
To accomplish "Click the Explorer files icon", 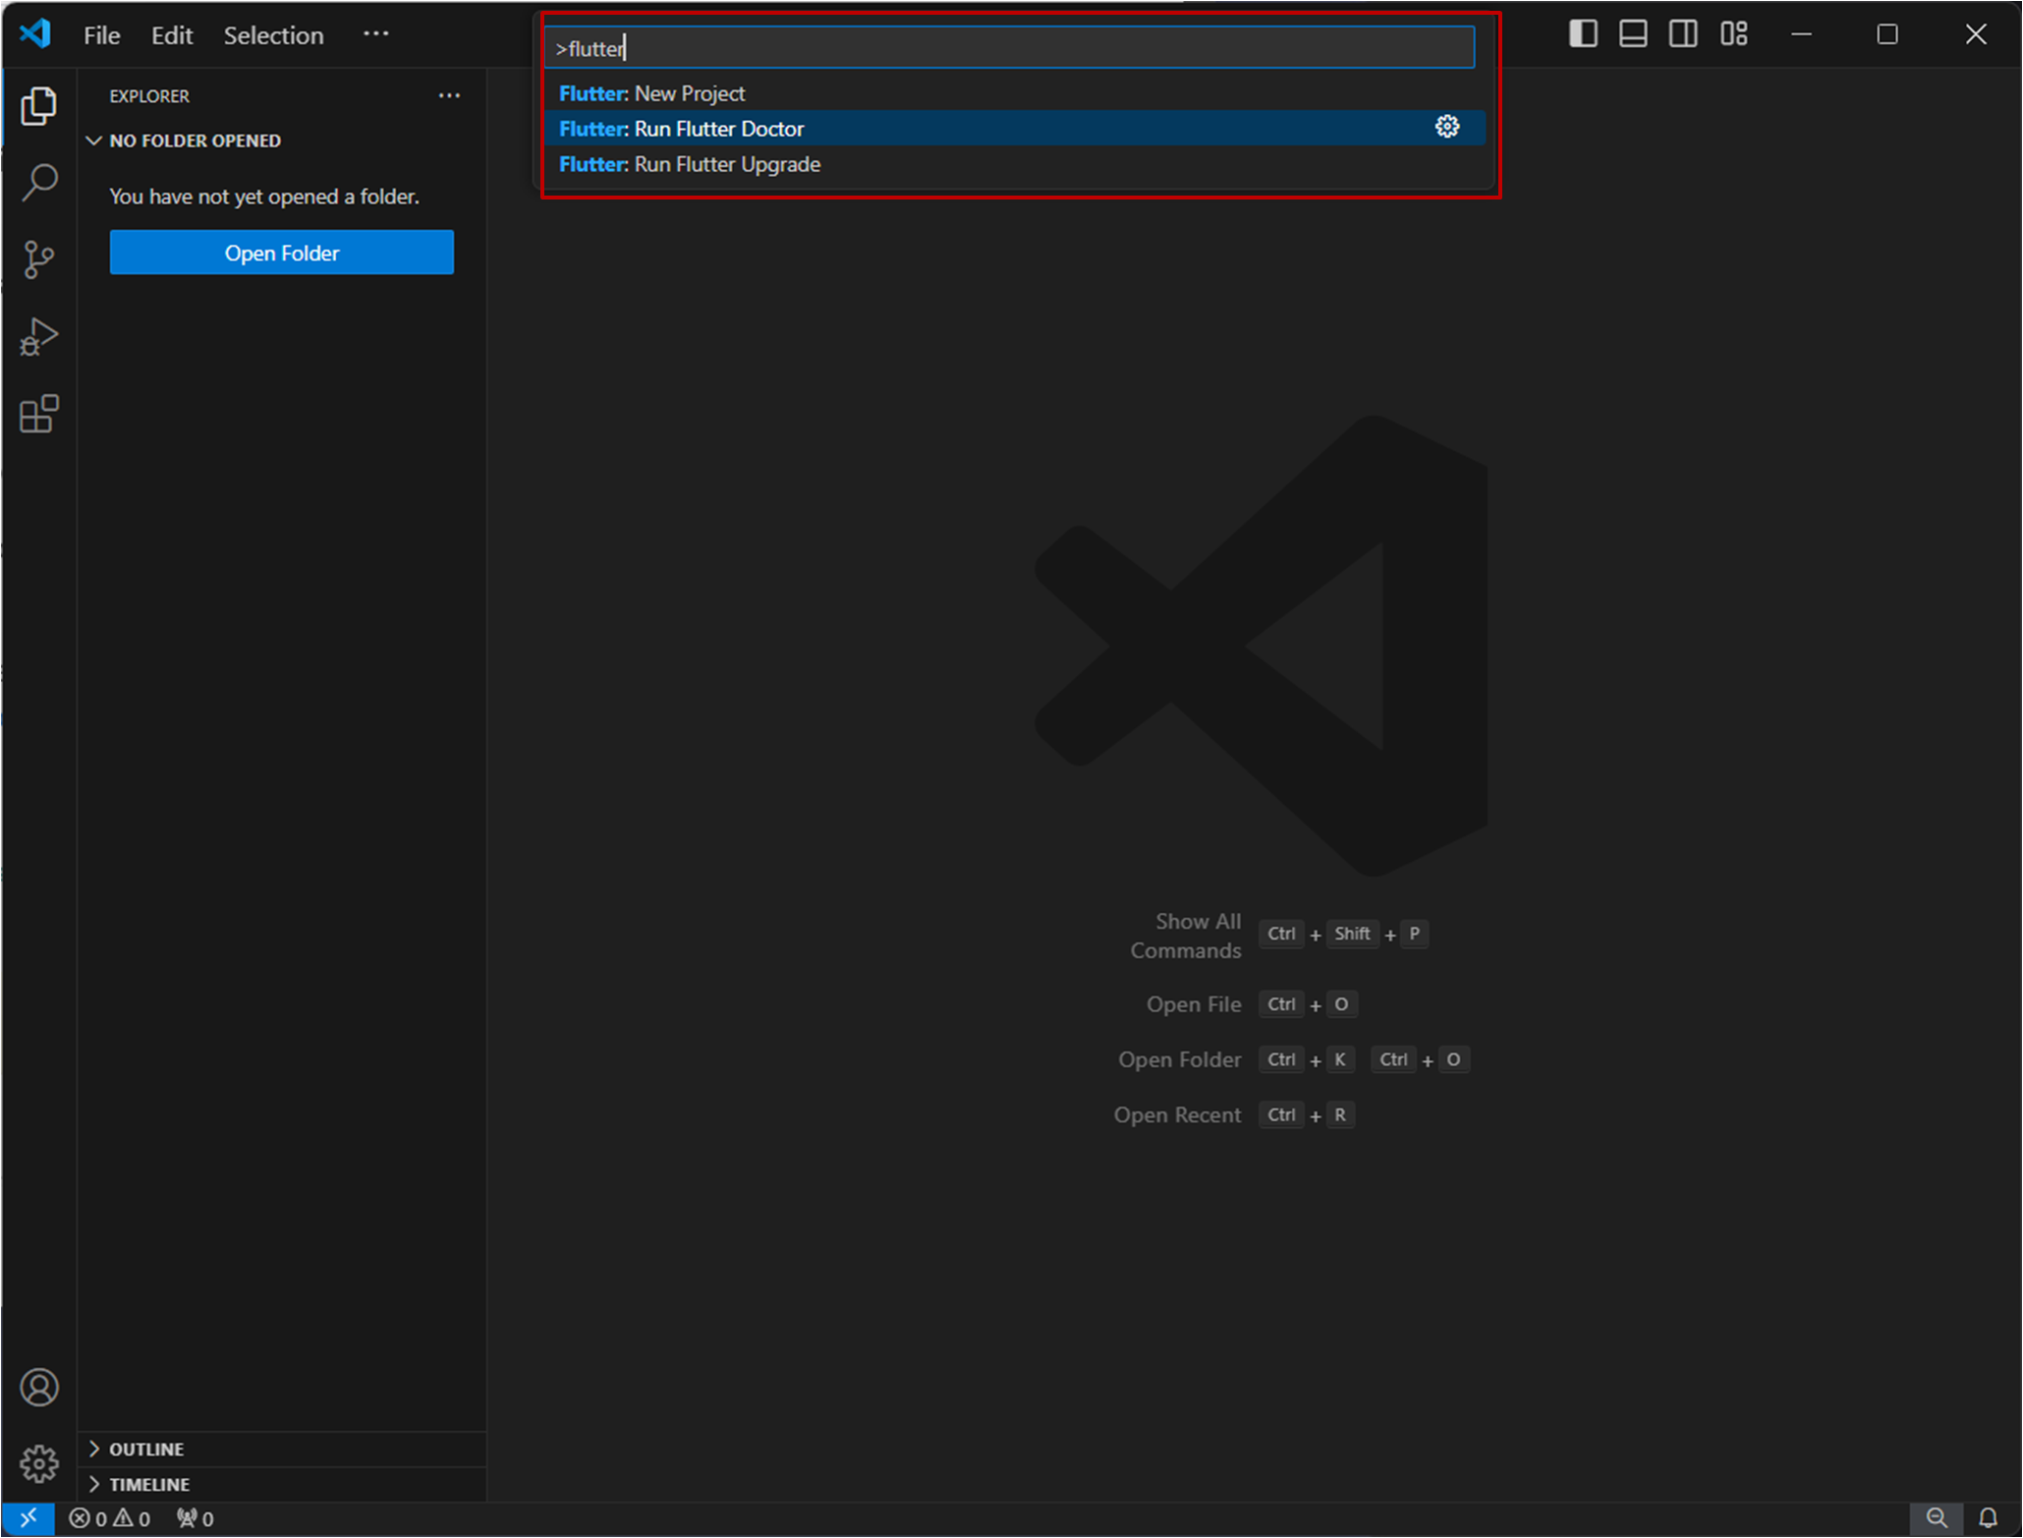I will pyautogui.click(x=39, y=105).
